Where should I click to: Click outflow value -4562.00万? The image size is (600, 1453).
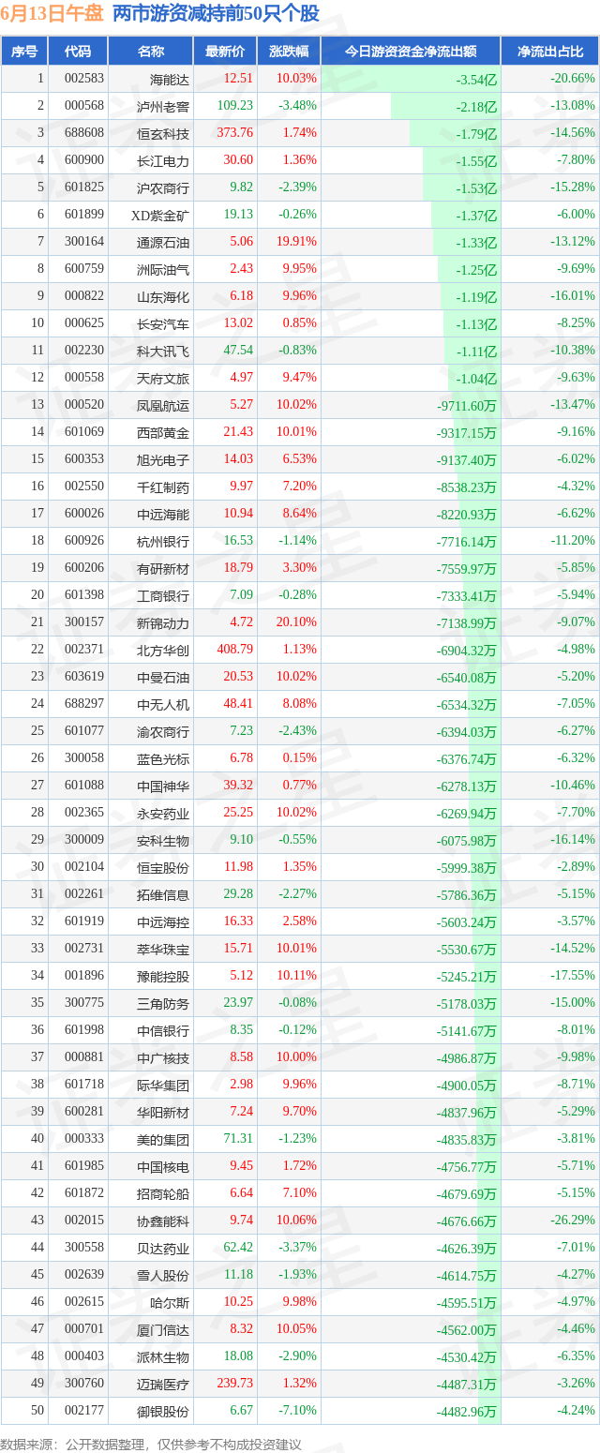(467, 1331)
